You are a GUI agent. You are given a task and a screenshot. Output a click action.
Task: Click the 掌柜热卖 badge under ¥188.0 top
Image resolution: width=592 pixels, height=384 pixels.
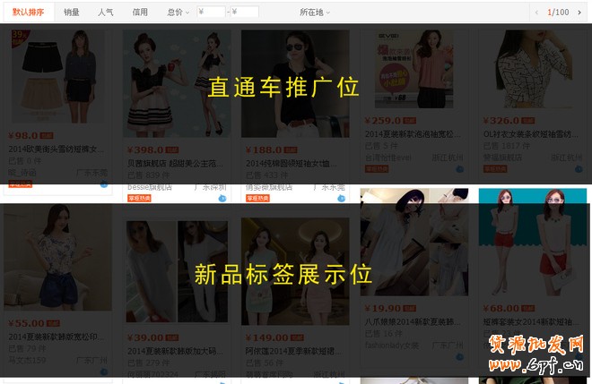click(257, 198)
